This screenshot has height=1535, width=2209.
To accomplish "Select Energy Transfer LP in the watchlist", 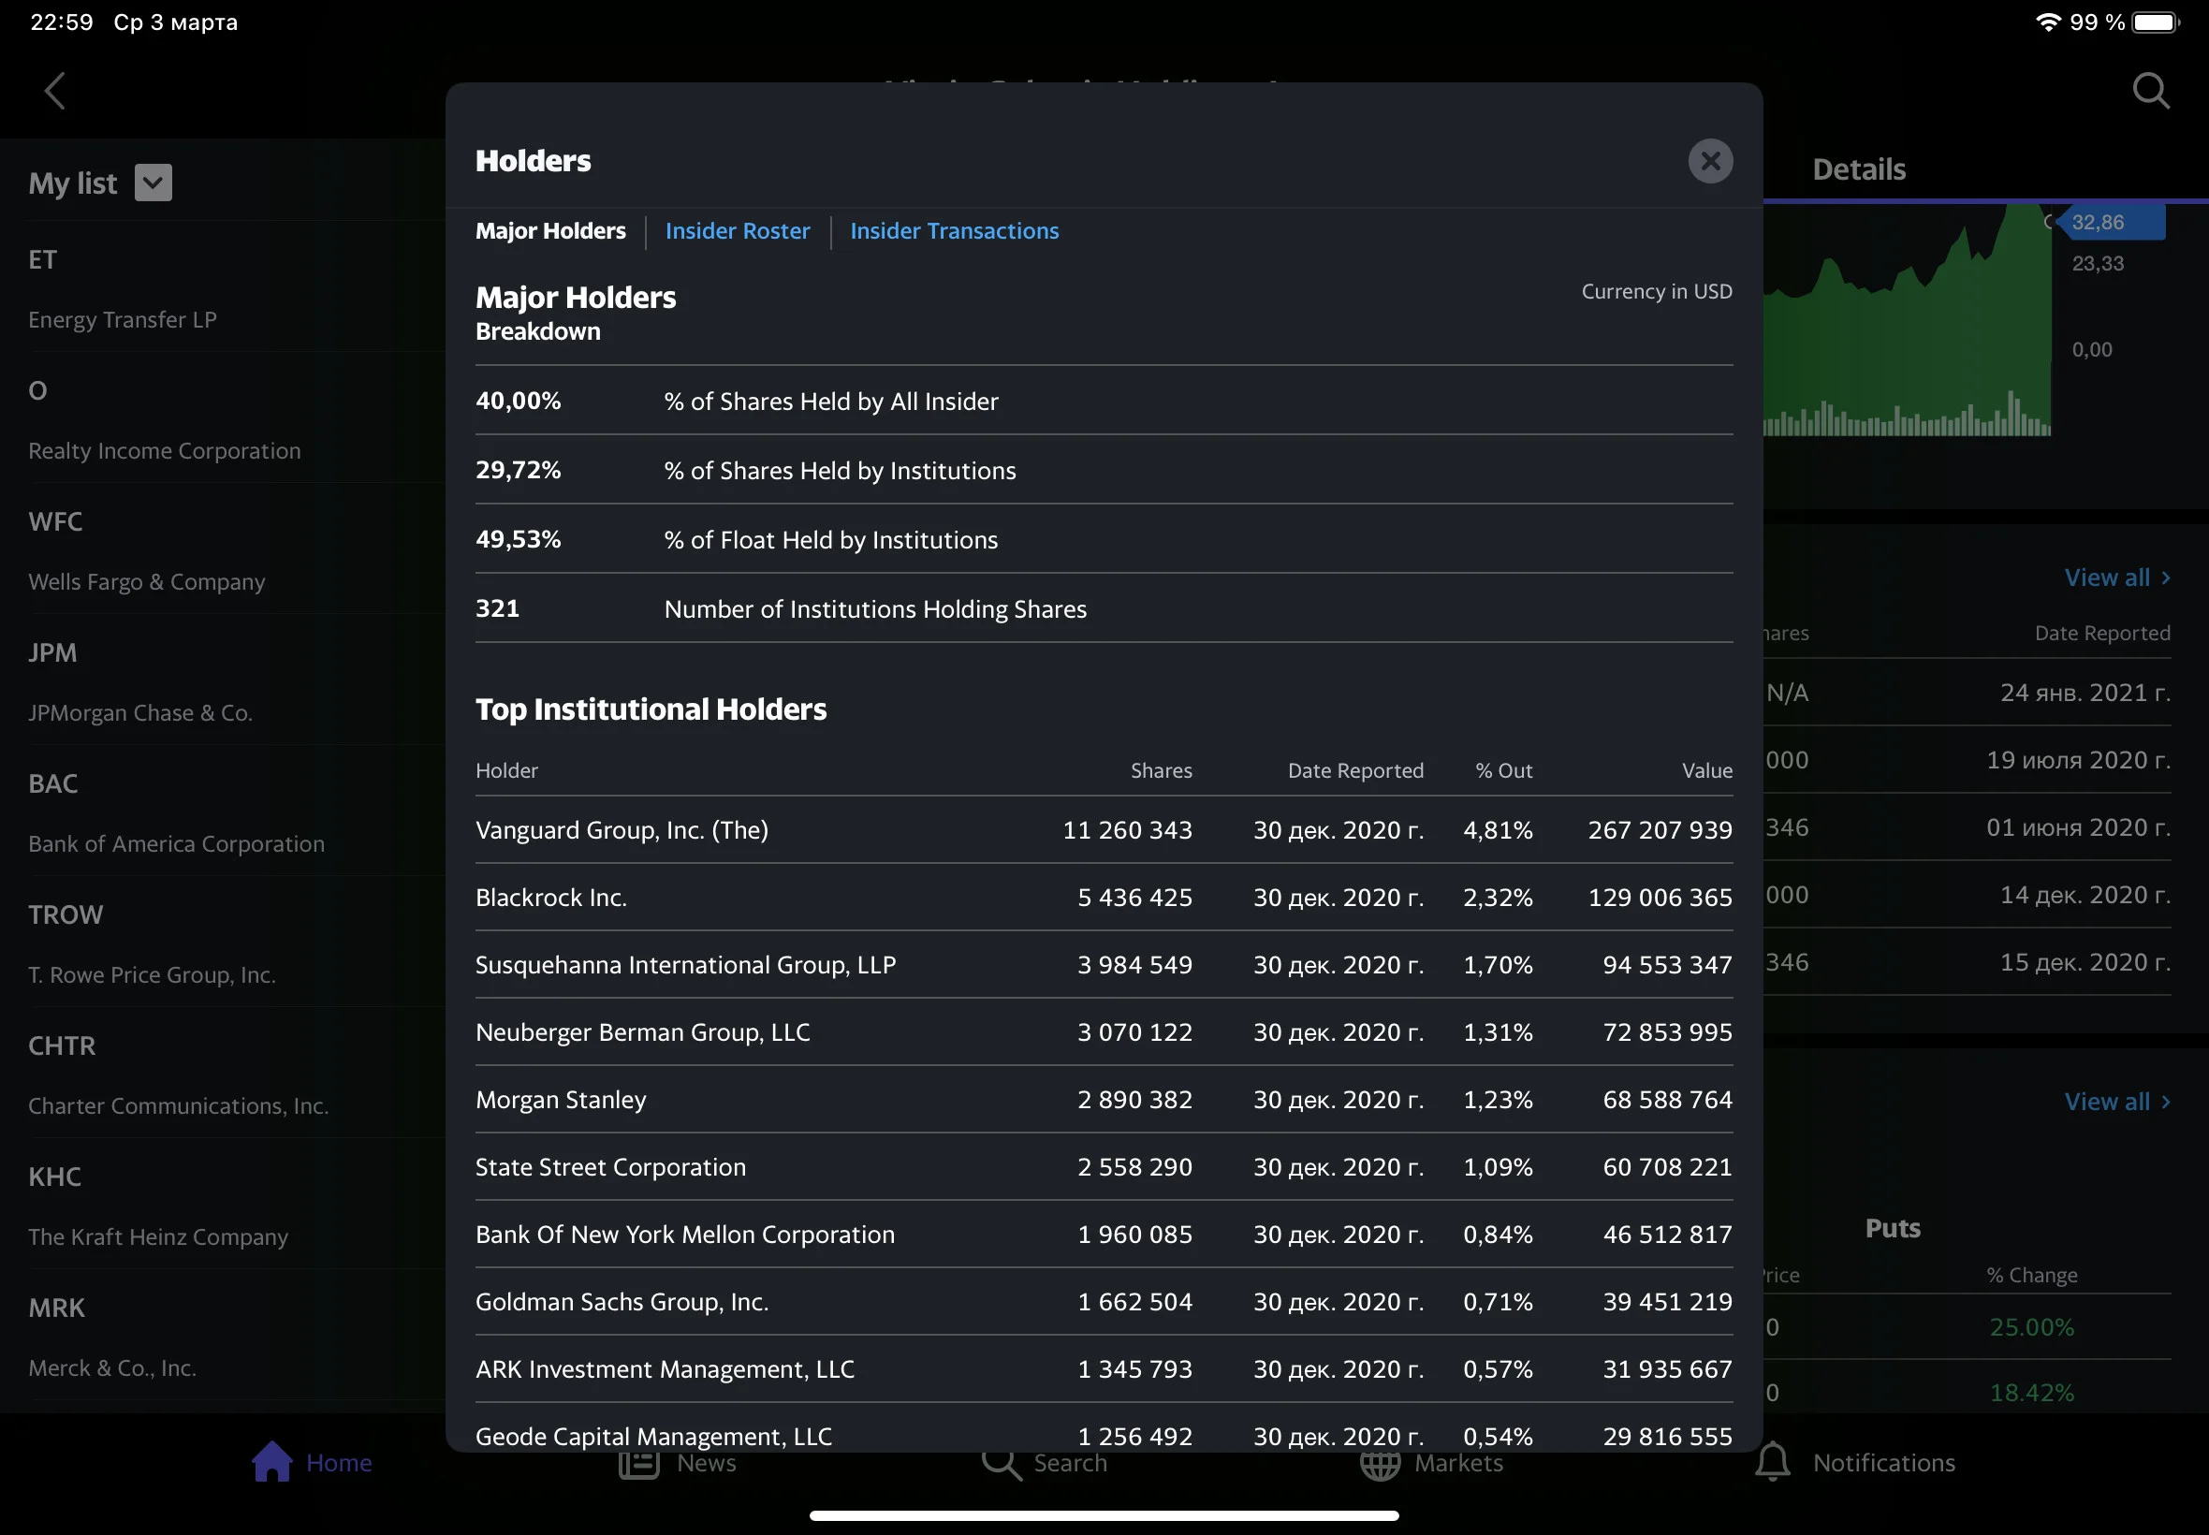I will pyautogui.click(x=222, y=286).
